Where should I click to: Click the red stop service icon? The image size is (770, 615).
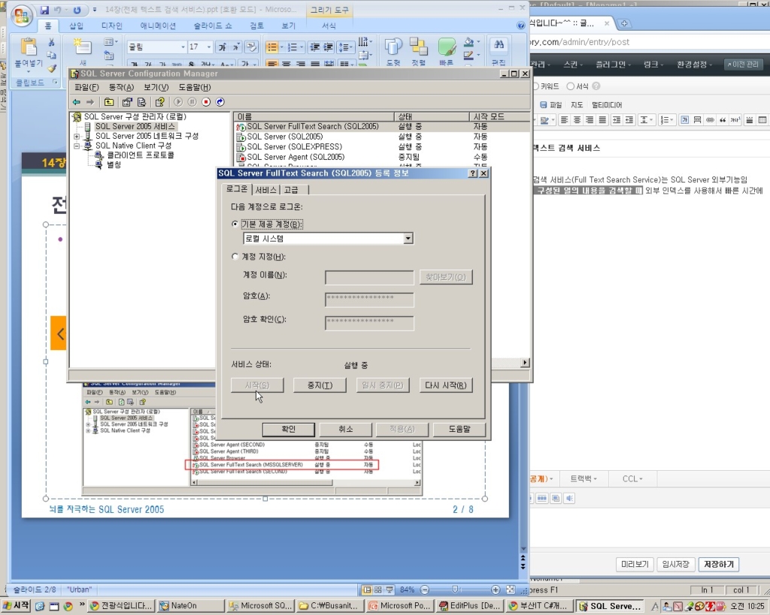(206, 102)
